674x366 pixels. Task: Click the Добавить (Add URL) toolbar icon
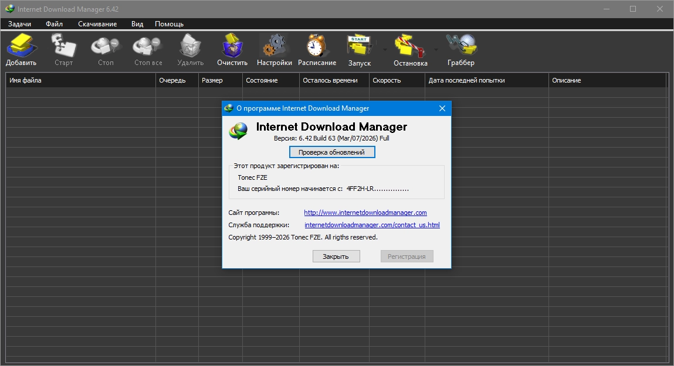[x=21, y=50]
